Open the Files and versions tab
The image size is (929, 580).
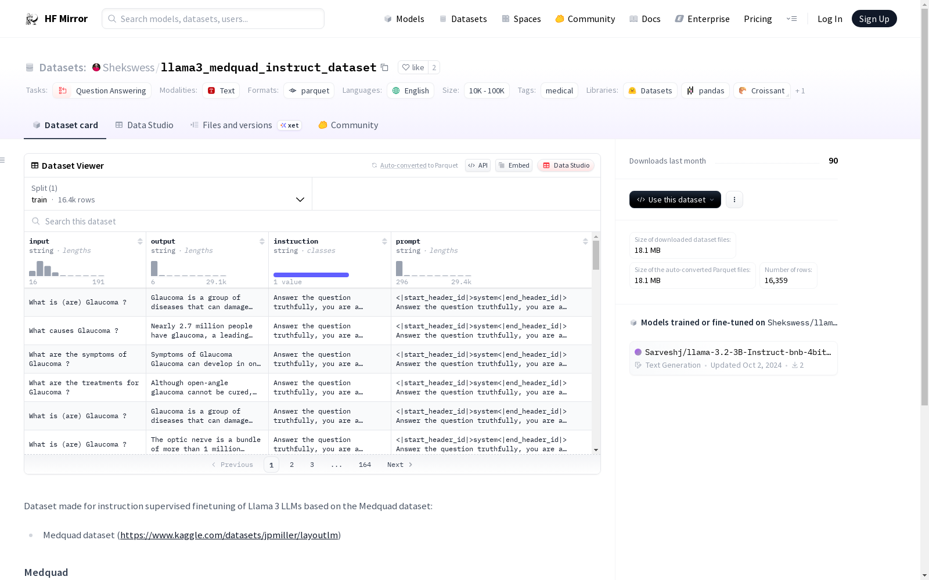(x=246, y=125)
